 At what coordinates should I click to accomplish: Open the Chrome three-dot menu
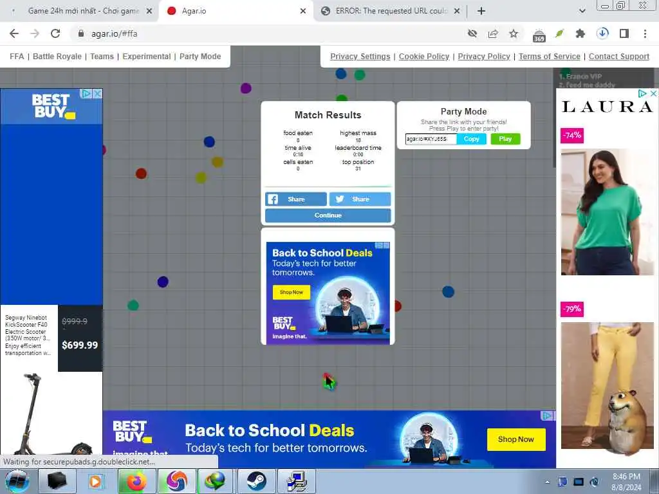pos(645,33)
